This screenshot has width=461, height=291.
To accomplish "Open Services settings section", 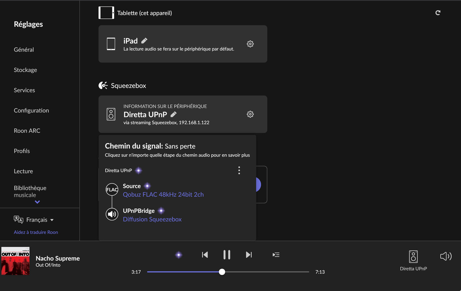I will pyautogui.click(x=24, y=90).
